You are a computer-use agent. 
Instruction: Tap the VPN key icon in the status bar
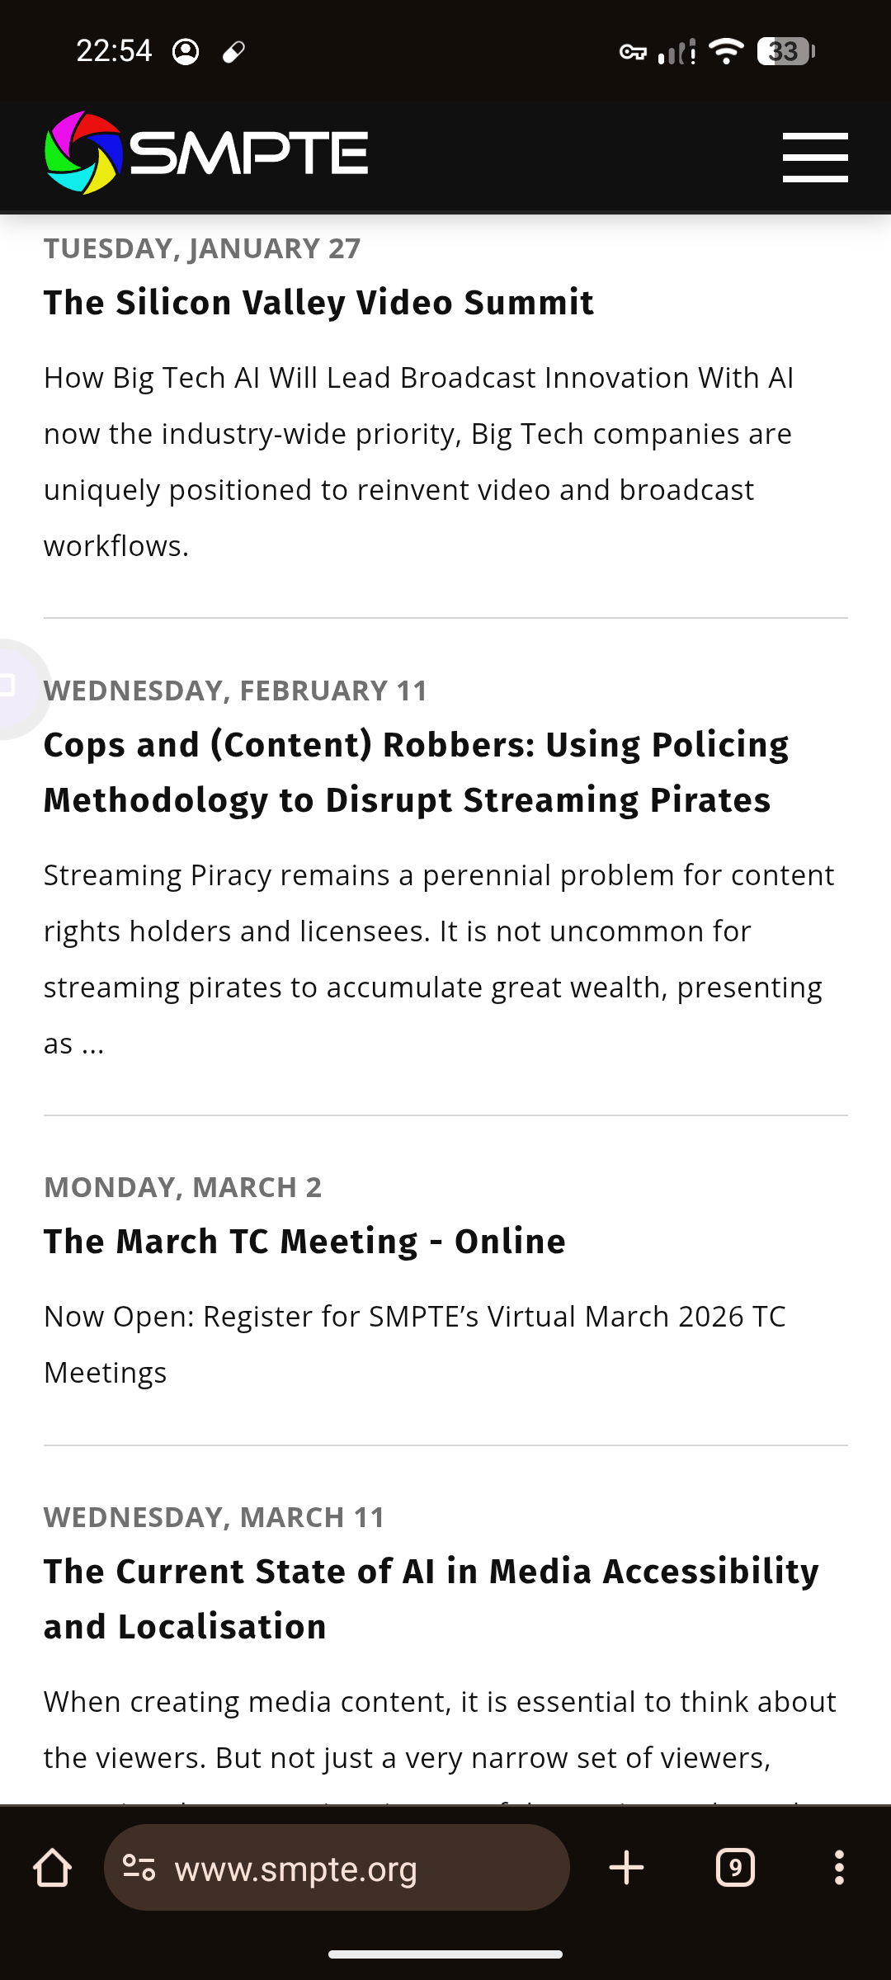(634, 53)
